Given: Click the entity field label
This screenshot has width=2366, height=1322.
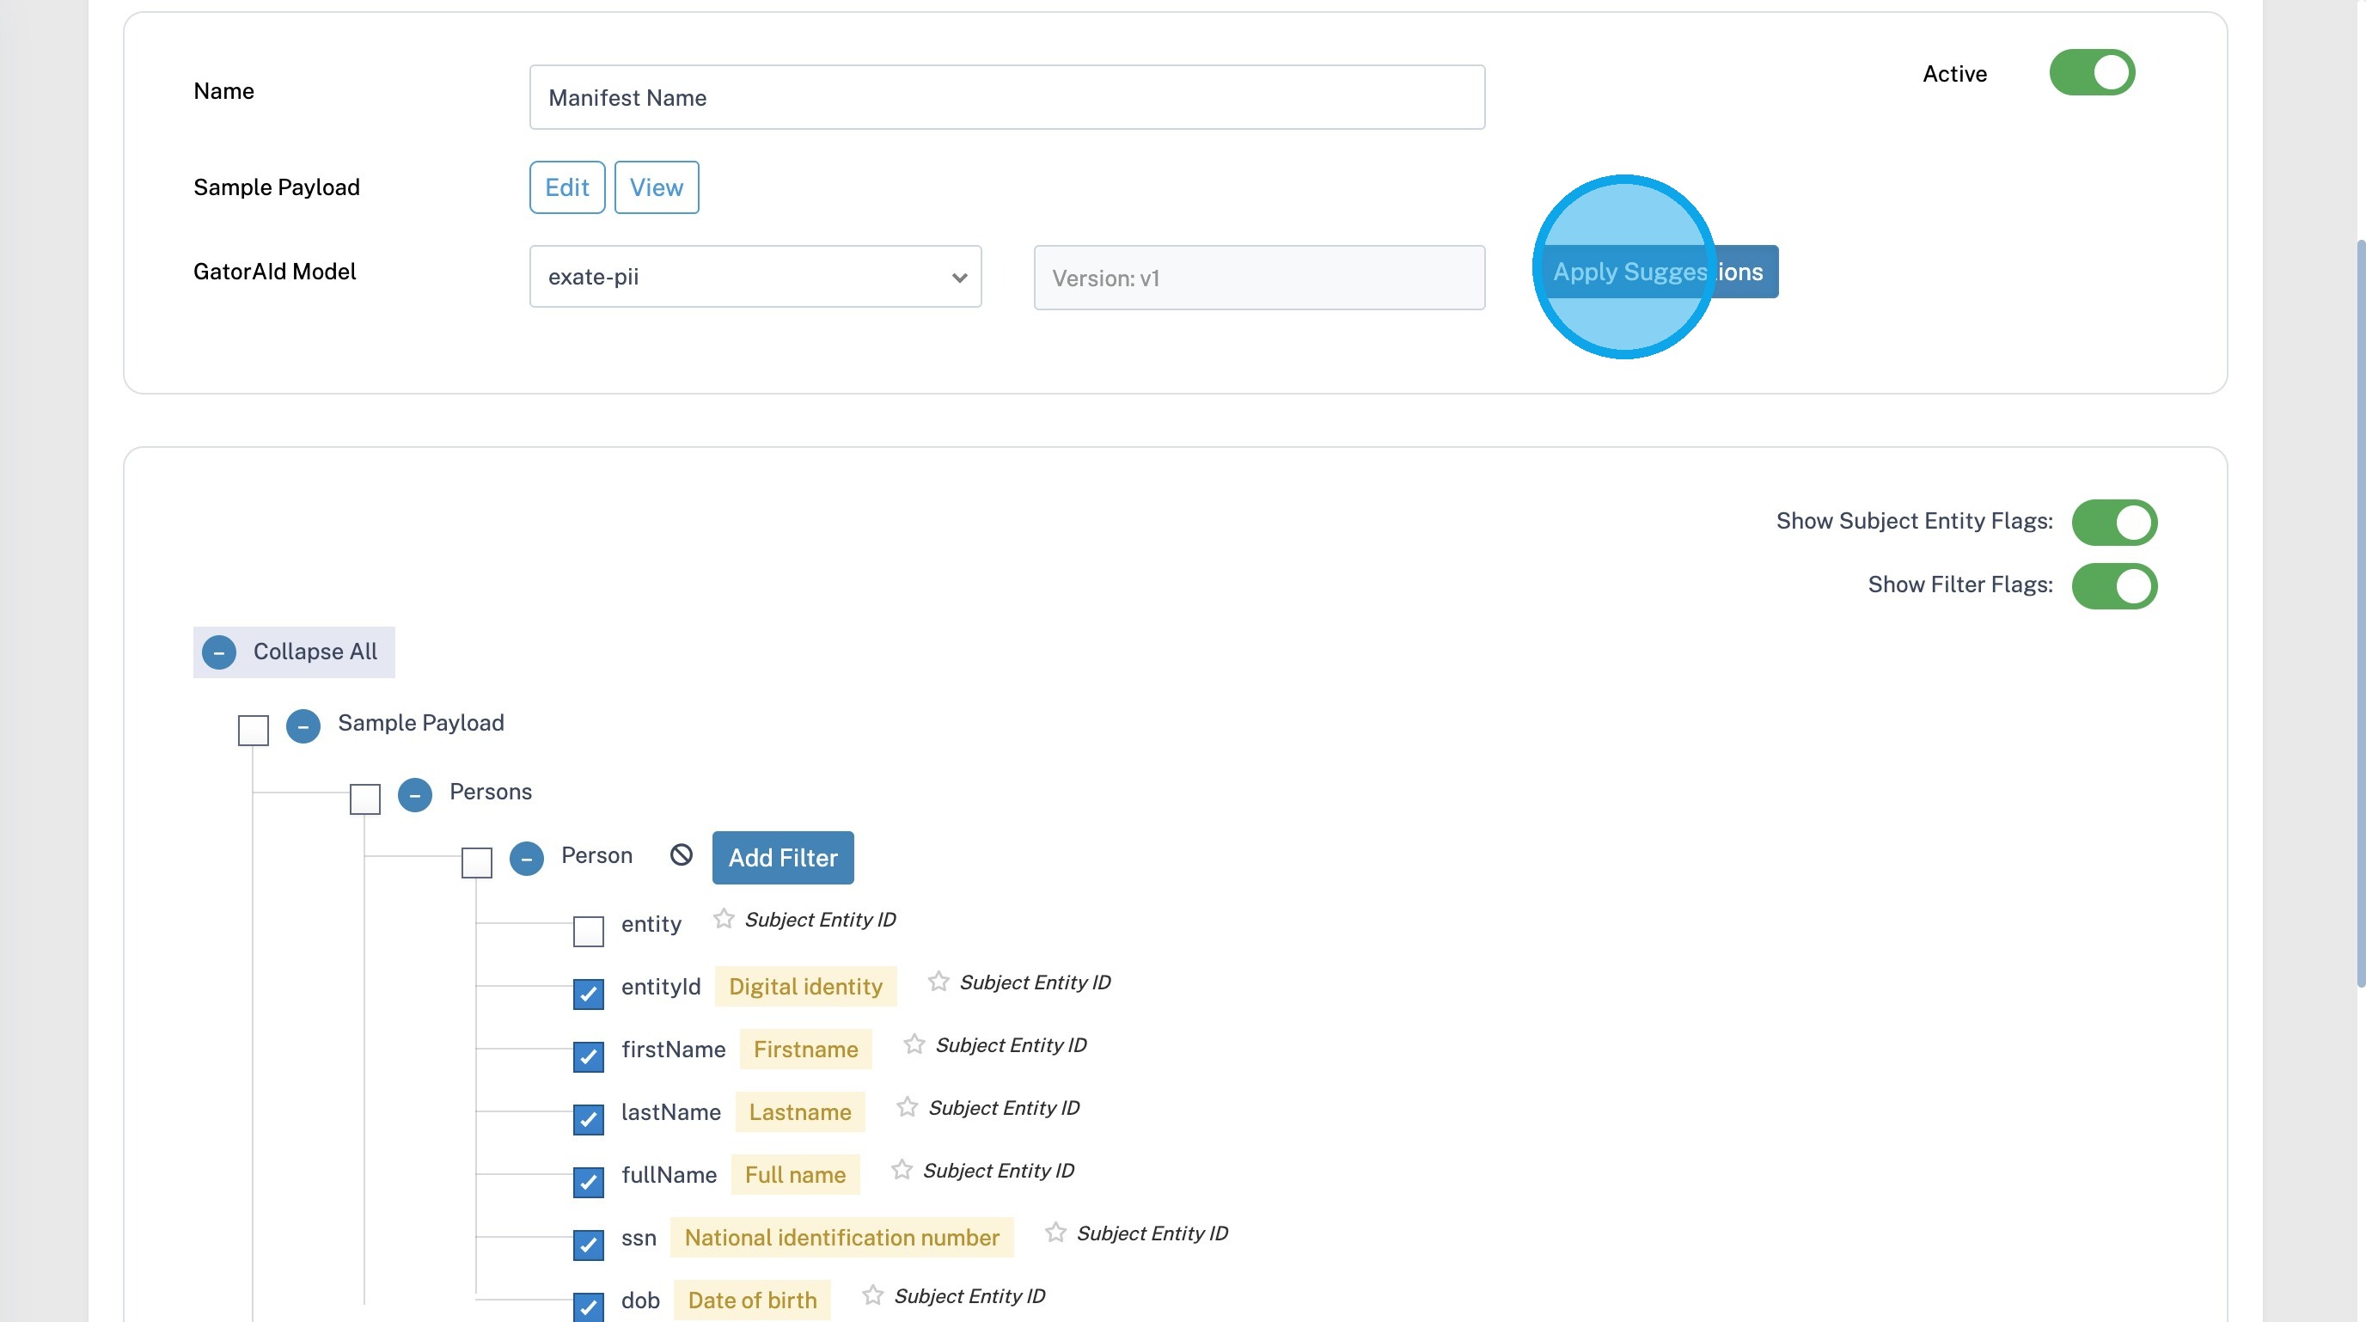Looking at the screenshot, I should [x=651, y=924].
